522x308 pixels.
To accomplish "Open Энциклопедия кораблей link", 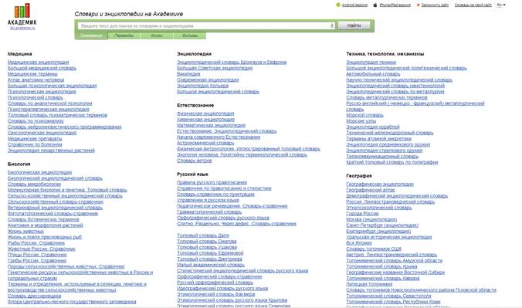I will pyautogui.click(x=373, y=127).
